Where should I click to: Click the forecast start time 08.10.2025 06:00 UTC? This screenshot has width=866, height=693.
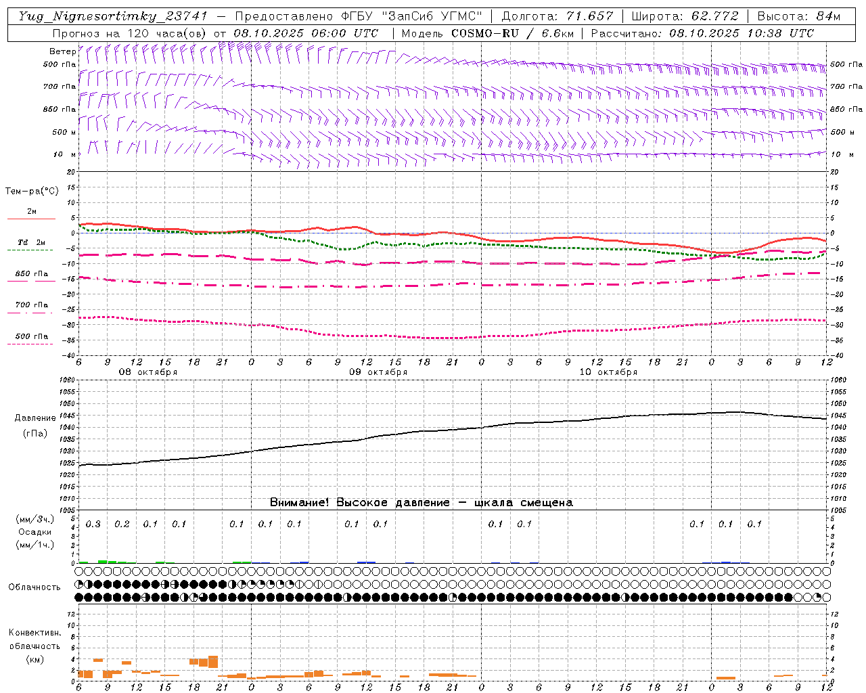click(306, 33)
